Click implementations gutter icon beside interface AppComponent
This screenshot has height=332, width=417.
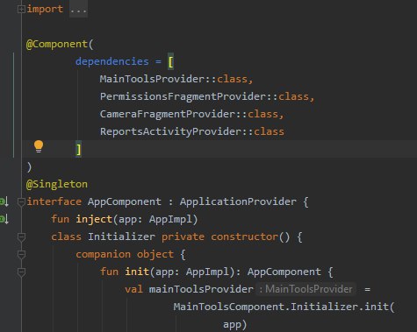tap(4, 201)
